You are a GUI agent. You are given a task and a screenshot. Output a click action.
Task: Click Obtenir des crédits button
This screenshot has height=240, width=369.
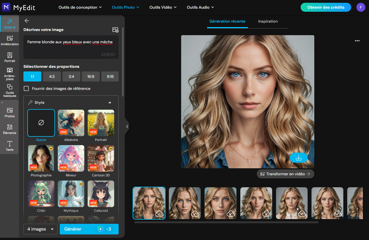click(x=326, y=7)
